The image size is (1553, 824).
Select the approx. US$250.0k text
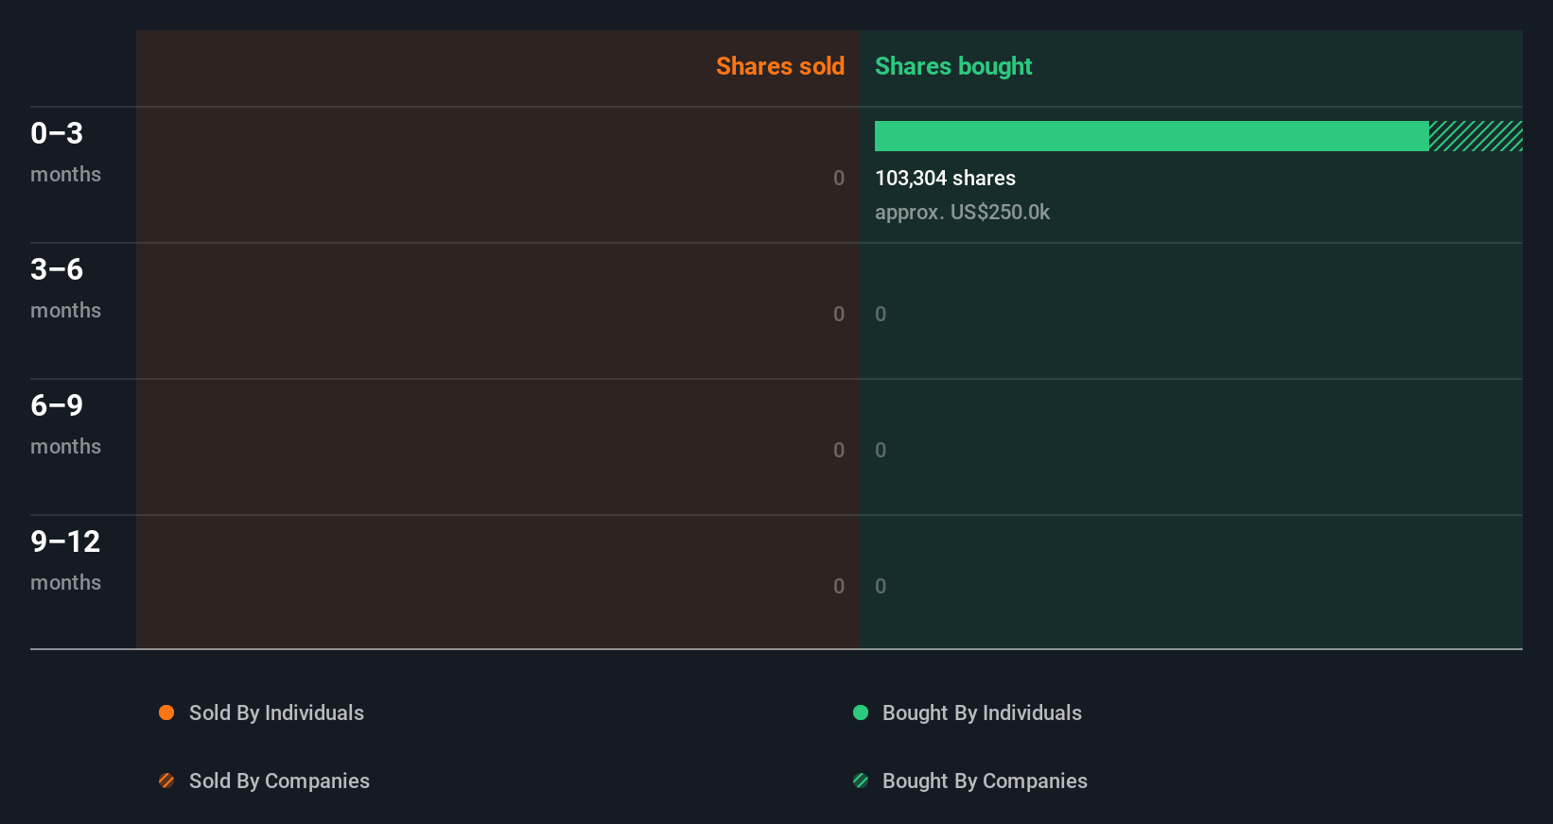[962, 212]
